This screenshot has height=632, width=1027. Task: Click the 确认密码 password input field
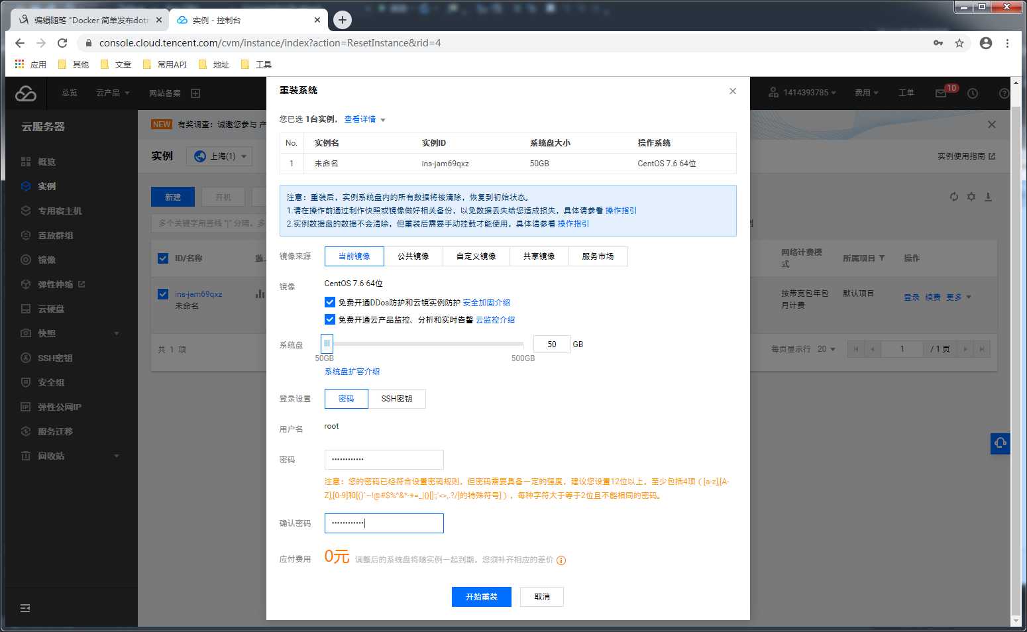(x=384, y=523)
